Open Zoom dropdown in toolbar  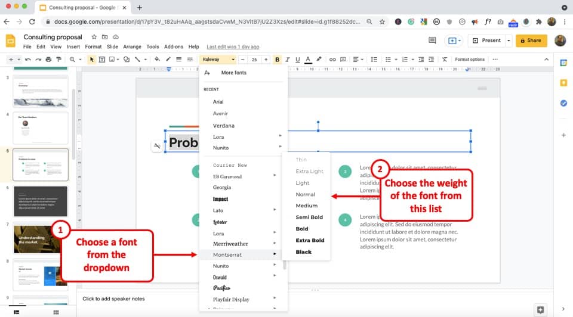point(75,60)
